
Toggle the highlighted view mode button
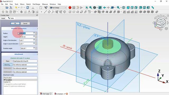tap(100, 8)
